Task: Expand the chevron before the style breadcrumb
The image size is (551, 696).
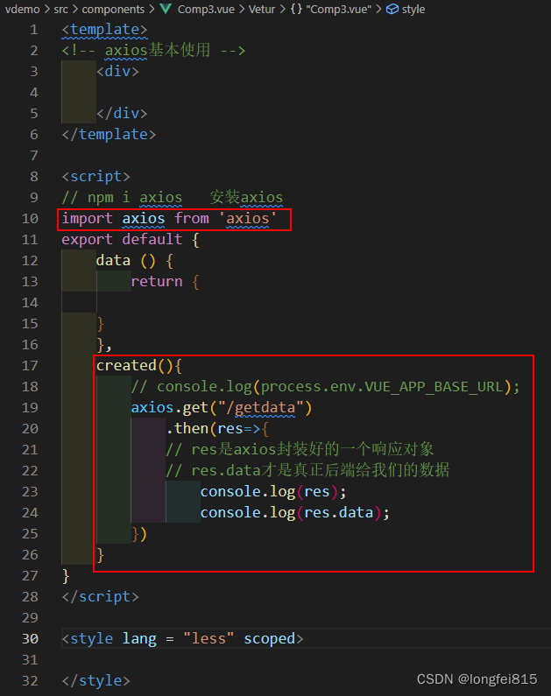Action: [x=378, y=9]
